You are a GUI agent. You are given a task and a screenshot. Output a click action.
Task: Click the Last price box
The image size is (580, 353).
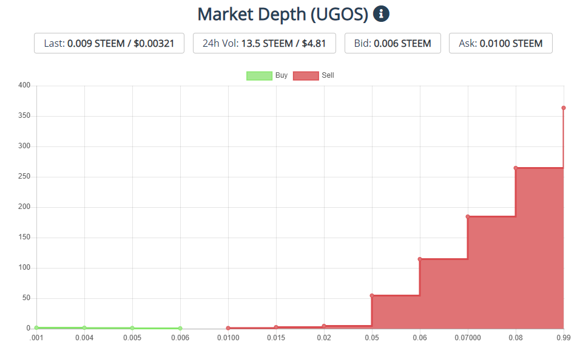(x=109, y=43)
